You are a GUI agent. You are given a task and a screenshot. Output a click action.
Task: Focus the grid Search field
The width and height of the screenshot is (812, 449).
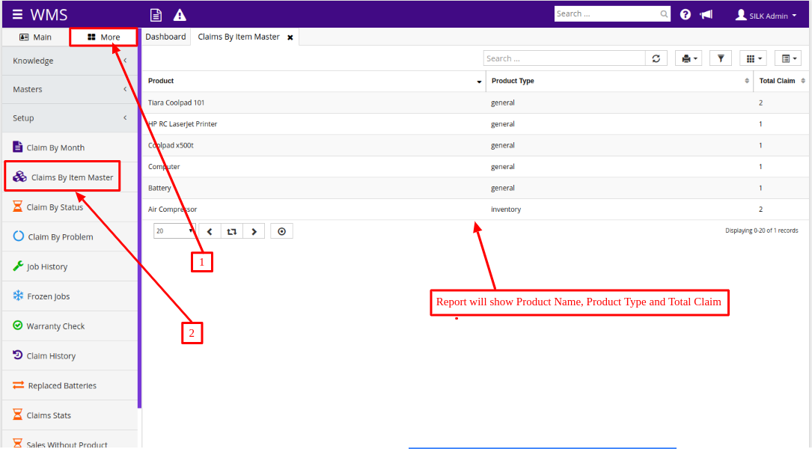pyautogui.click(x=564, y=58)
